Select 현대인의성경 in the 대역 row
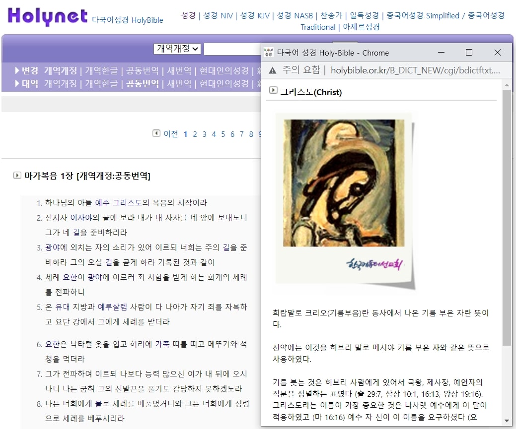The height and width of the screenshot is (429, 516). coord(224,84)
